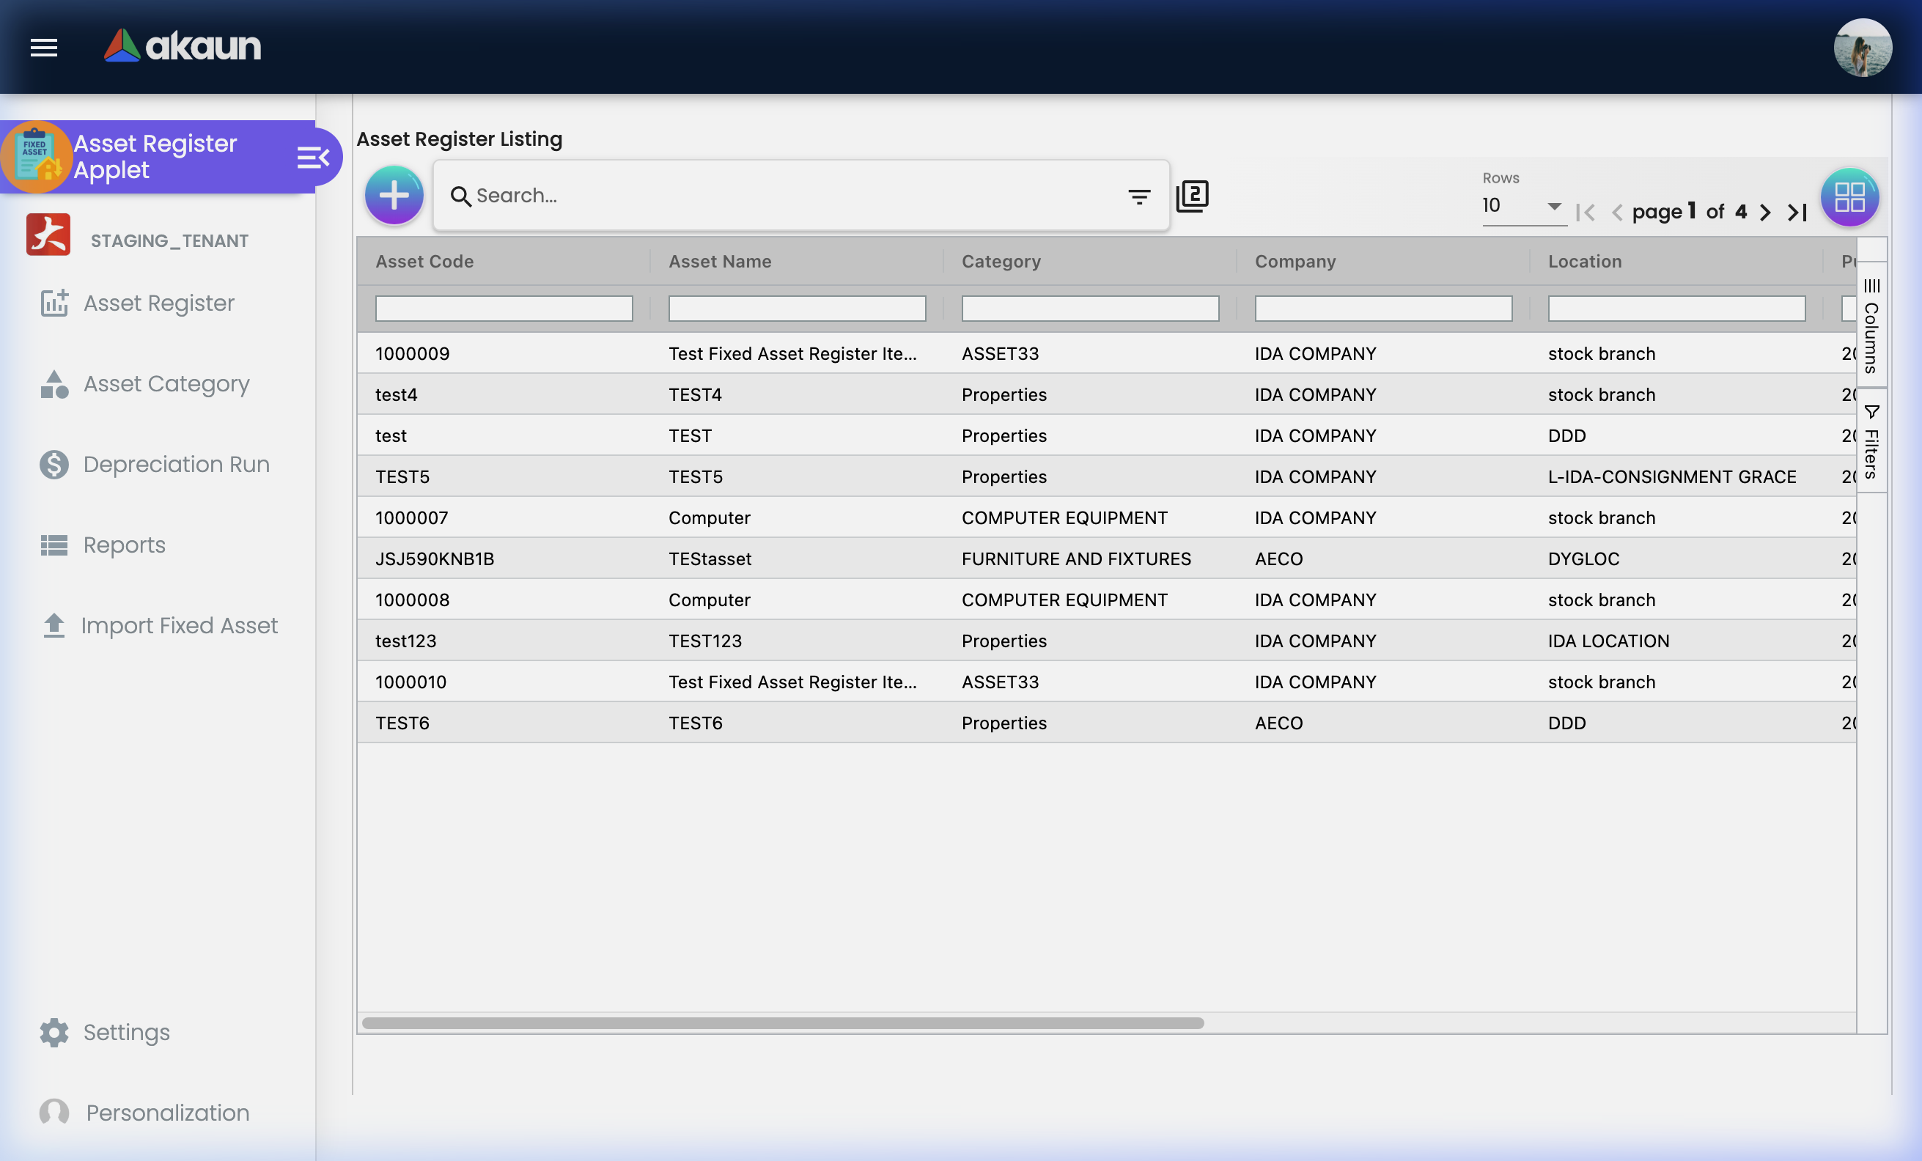Open the hamburger navigation menu
This screenshot has width=1922, height=1161.
point(44,48)
